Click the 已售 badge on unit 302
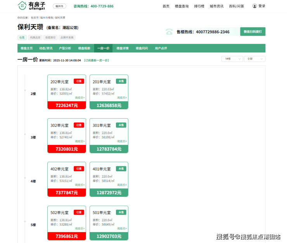The image size is (287, 243). click(79, 125)
